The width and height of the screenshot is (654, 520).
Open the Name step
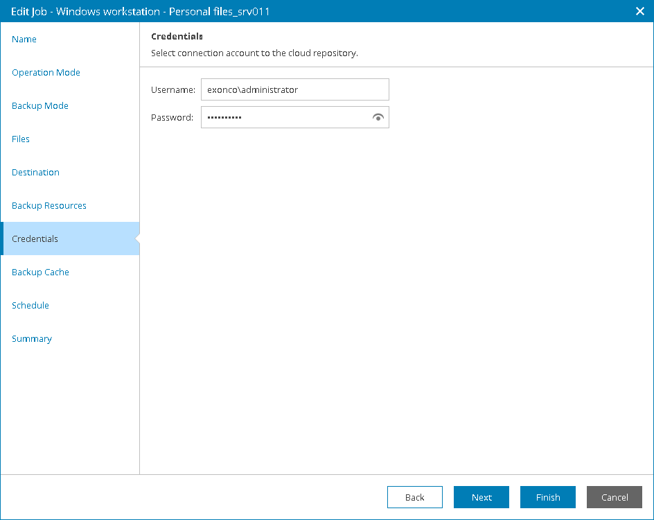(24, 40)
